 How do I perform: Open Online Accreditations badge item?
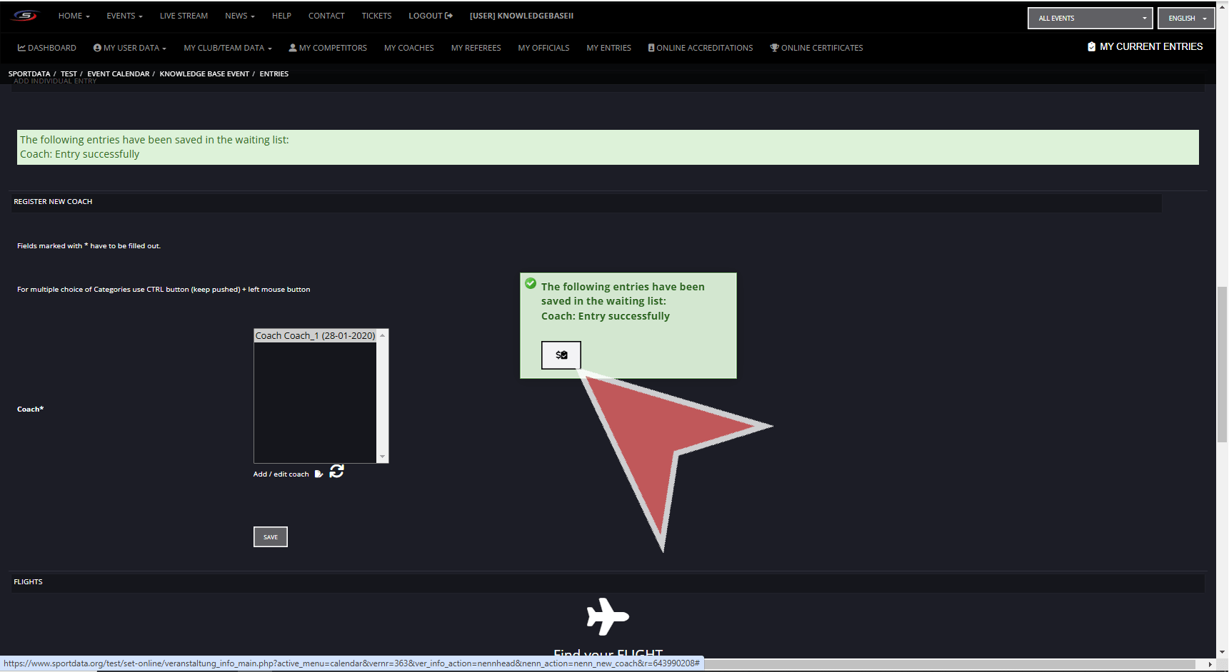(700, 48)
